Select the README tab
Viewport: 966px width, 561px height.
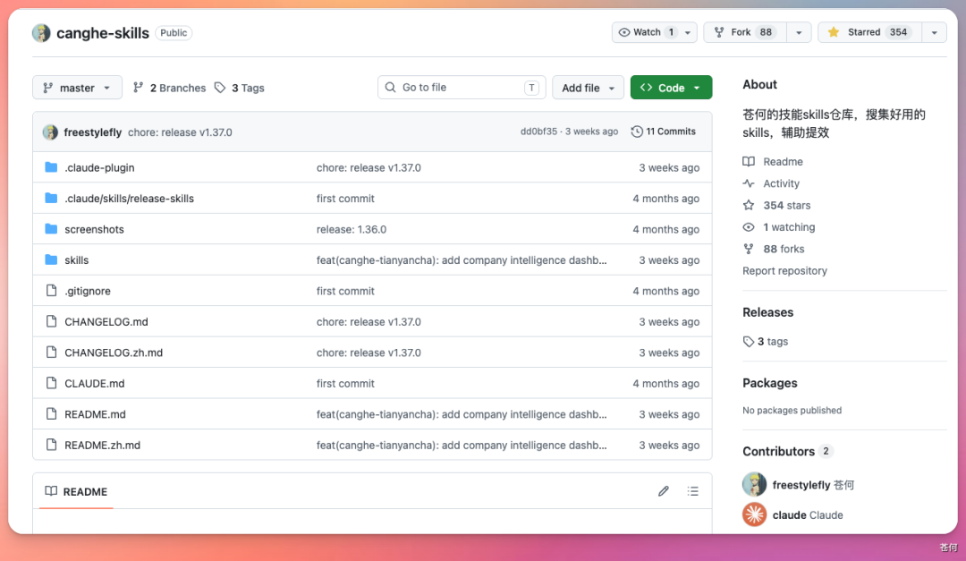(x=76, y=491)
